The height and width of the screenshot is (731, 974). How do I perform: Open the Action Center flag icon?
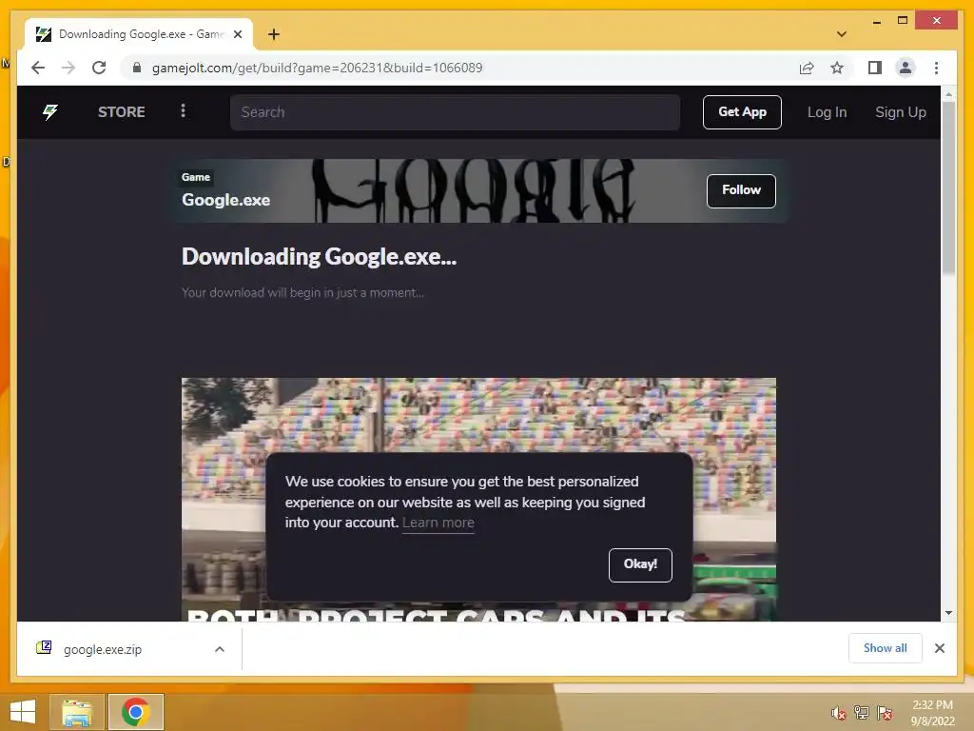point(884,712)
